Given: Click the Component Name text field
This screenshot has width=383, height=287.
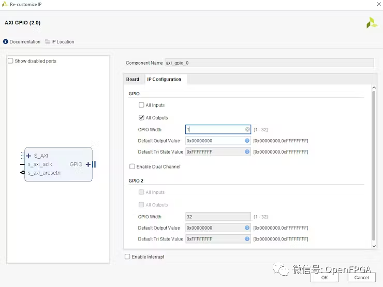Looking at the screenshot, I should [x=269, y=63].
